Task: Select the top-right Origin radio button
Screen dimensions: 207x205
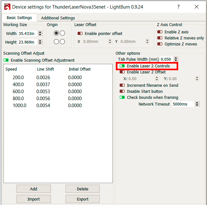Action: click(x=62, y=33)
